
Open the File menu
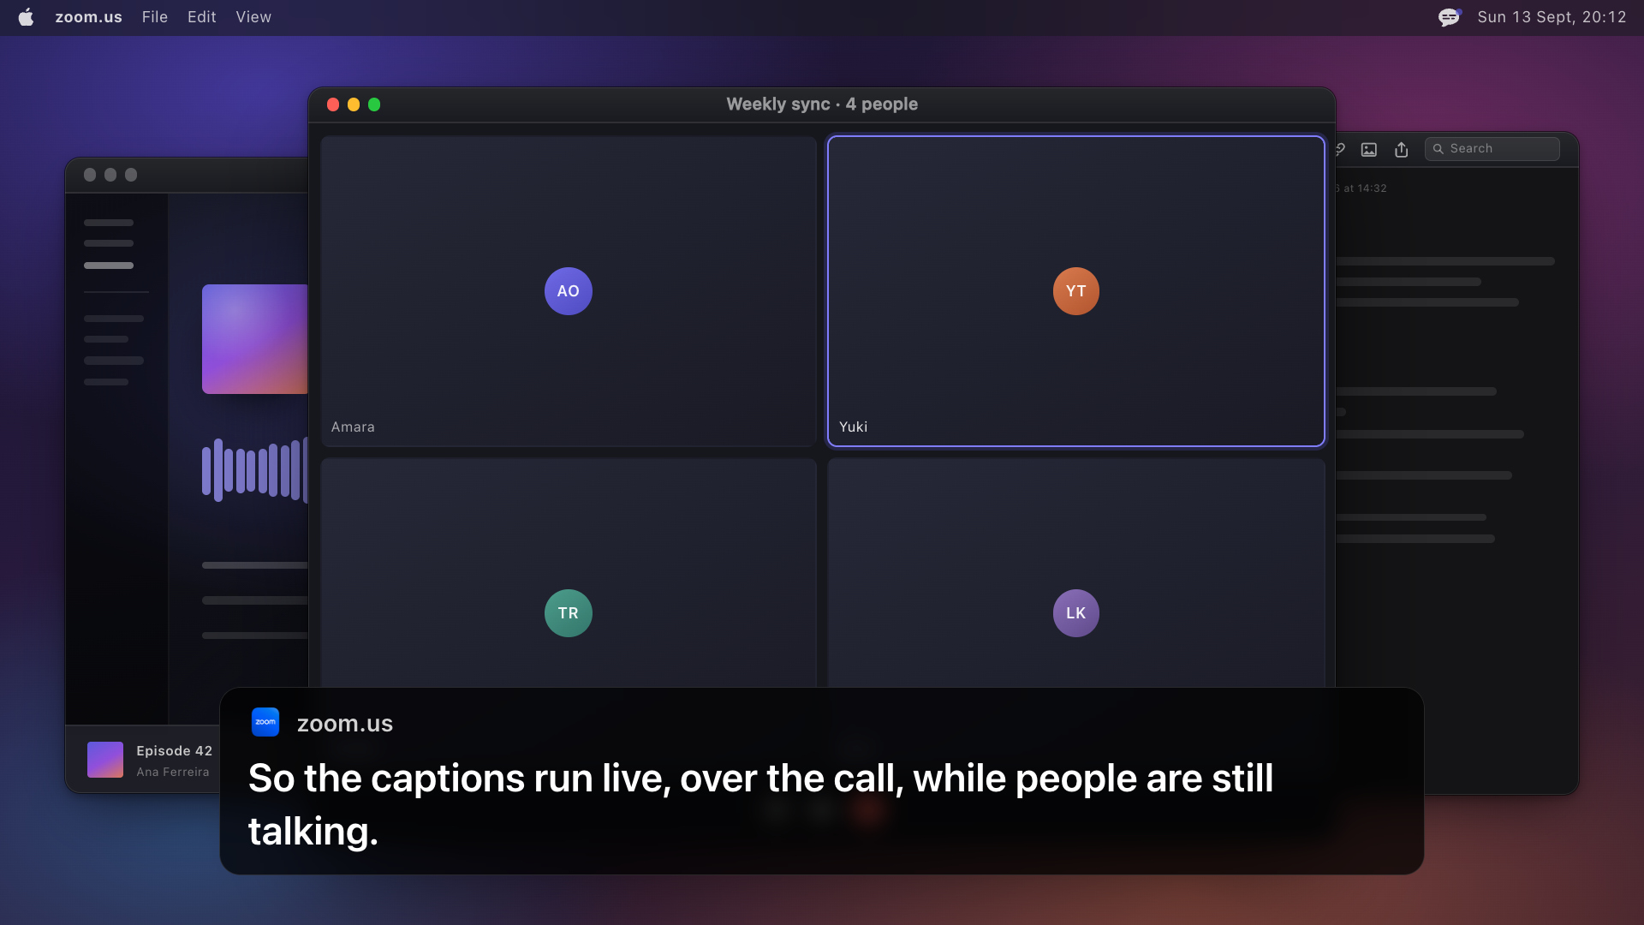pyautogui.click(x=155, y=17)
